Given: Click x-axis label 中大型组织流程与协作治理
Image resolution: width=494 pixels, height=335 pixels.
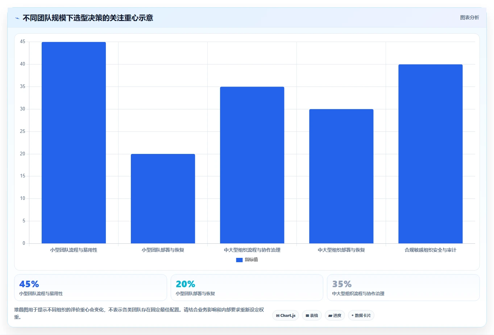Looking at the screenshot, I should pos(252,250).
